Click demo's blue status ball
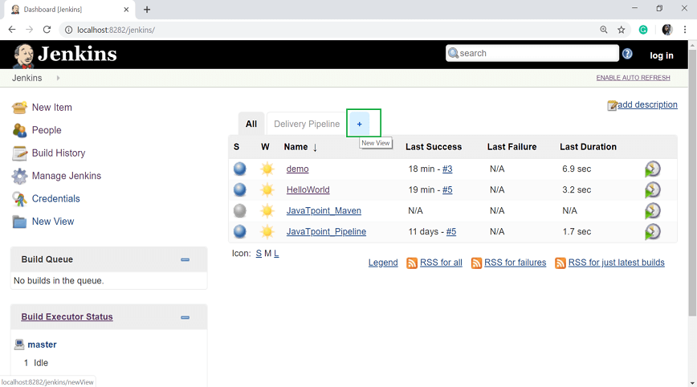This screenshot has height=387, width=697. (x=239, y=169)
